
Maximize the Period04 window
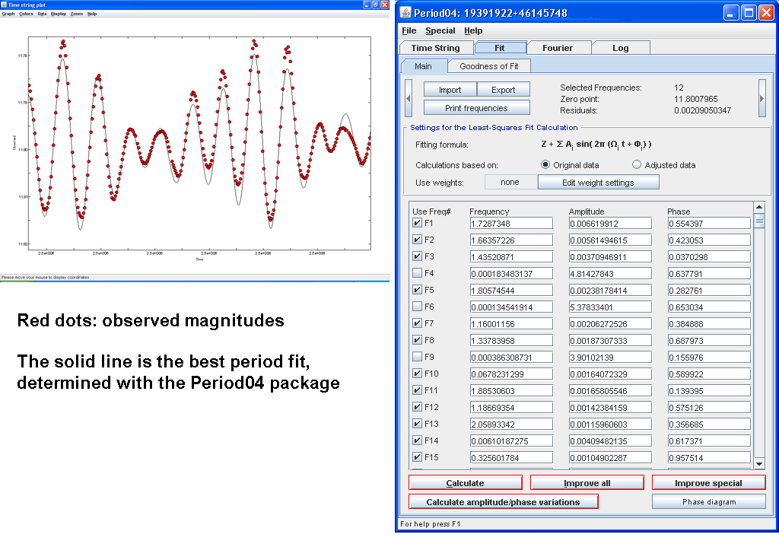coord(749,13)
